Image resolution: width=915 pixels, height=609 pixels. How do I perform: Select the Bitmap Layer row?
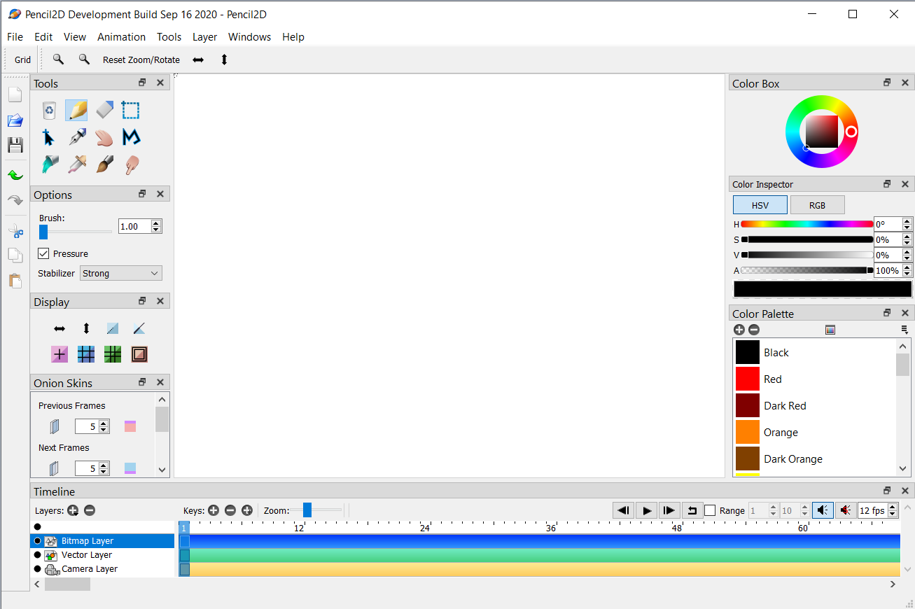[x=102, y=540]
